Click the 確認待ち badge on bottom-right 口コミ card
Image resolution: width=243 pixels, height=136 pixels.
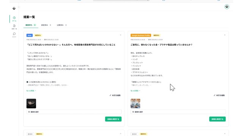(x=143, y=134)
